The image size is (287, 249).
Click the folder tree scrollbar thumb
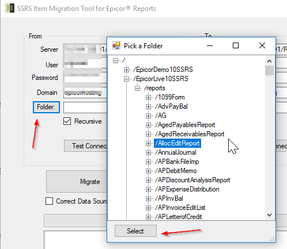click(x=269, y=70)
